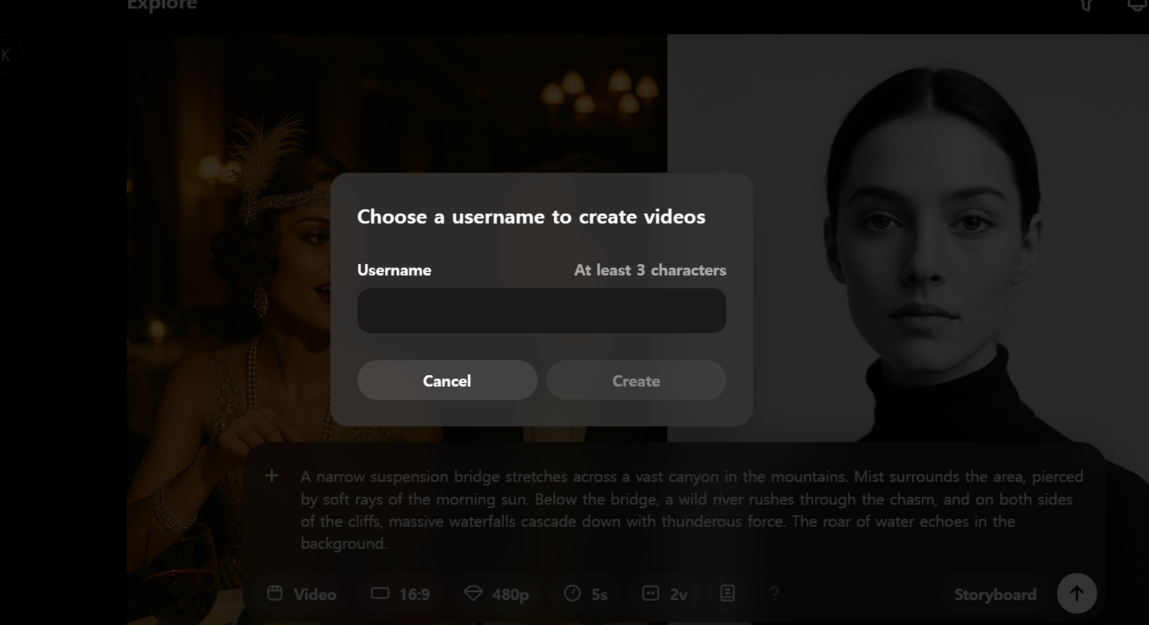Open the Storyboard editor
The height and width of the screenshot is (625, 1149).
pyautogui.click(x=995, y=594)
